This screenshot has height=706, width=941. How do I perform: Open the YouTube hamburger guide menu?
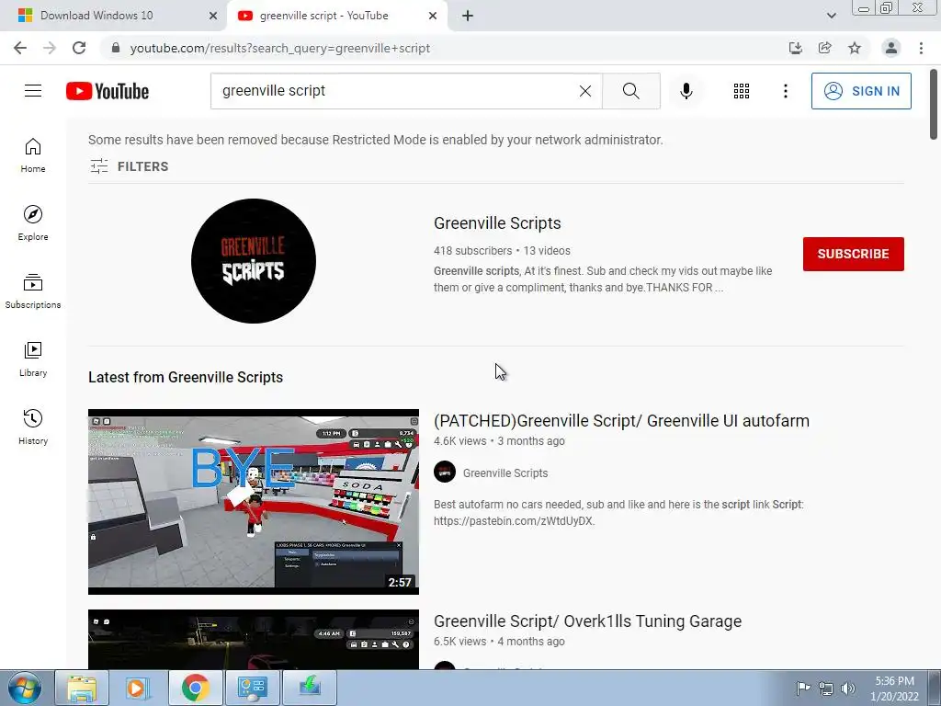point(33,91)
